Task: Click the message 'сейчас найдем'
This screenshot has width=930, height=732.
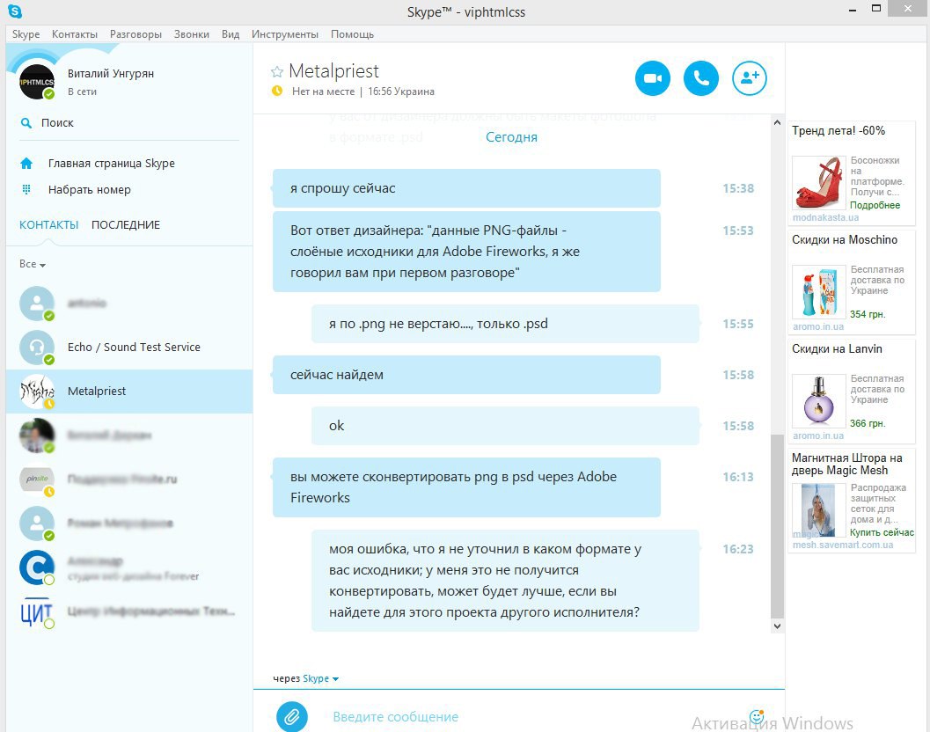Action: [x=466, y=375]
